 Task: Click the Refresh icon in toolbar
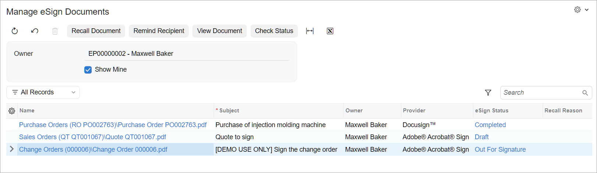pyautogui.click(x=15, y=31)
